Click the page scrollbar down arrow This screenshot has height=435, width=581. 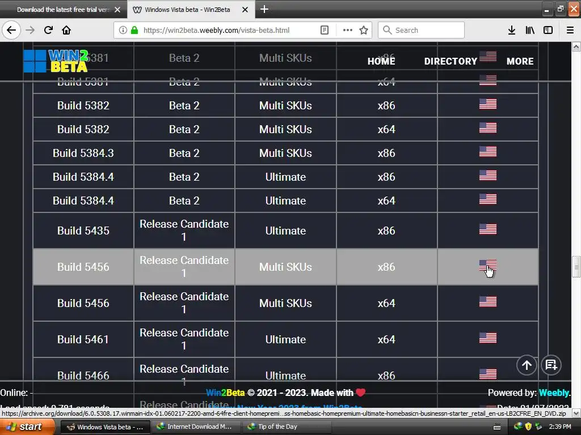tap(576, 413)
